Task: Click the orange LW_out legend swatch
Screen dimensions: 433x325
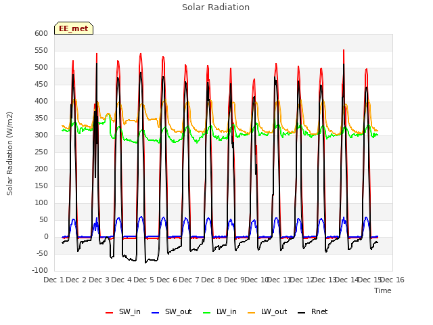Action: (x=252, y=313)
